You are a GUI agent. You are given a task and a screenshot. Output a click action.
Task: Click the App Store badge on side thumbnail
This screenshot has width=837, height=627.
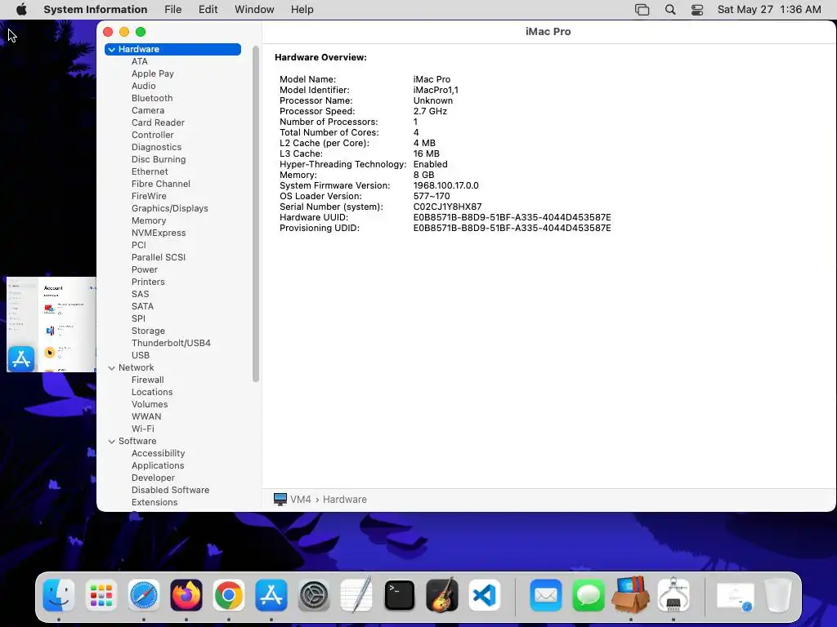click(x=21, y=359)
